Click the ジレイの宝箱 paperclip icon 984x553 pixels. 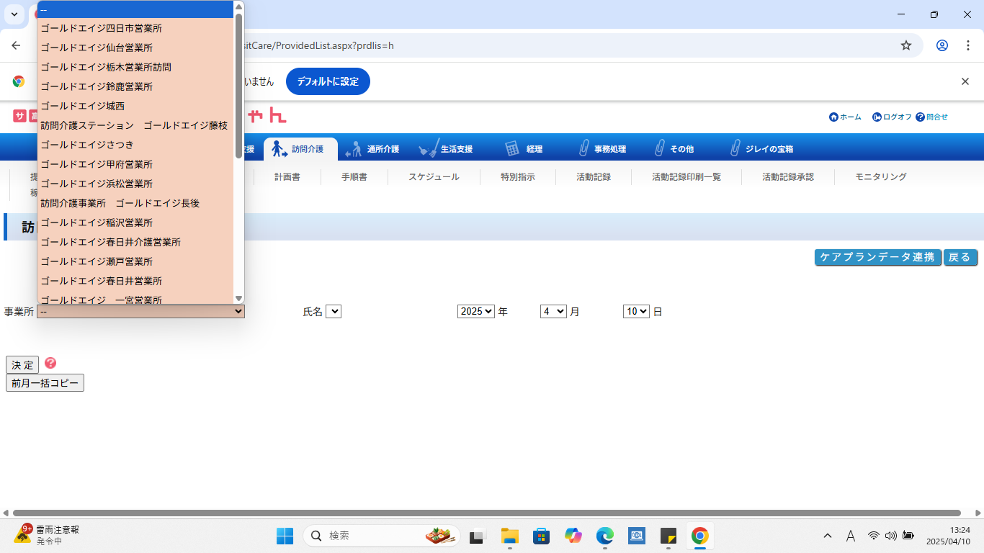tap(735, 148)
